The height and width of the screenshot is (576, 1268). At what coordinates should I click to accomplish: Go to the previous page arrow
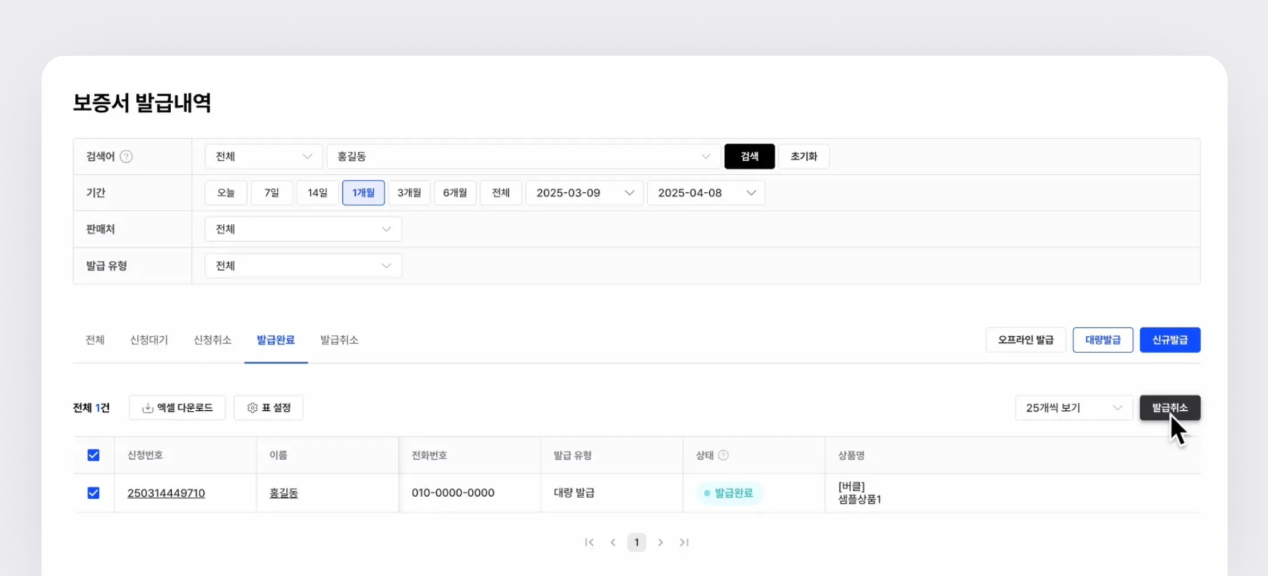[613, 542]
